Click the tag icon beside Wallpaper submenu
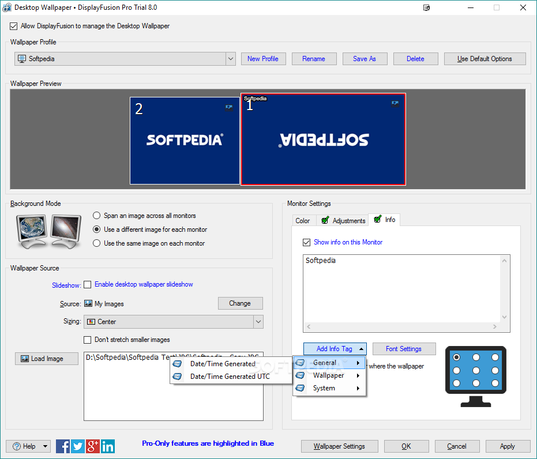This screenshot has width=537, height=459. click(300, 375)
